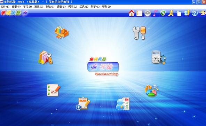Open the checklist test with pencil icon

pos(54,90)
